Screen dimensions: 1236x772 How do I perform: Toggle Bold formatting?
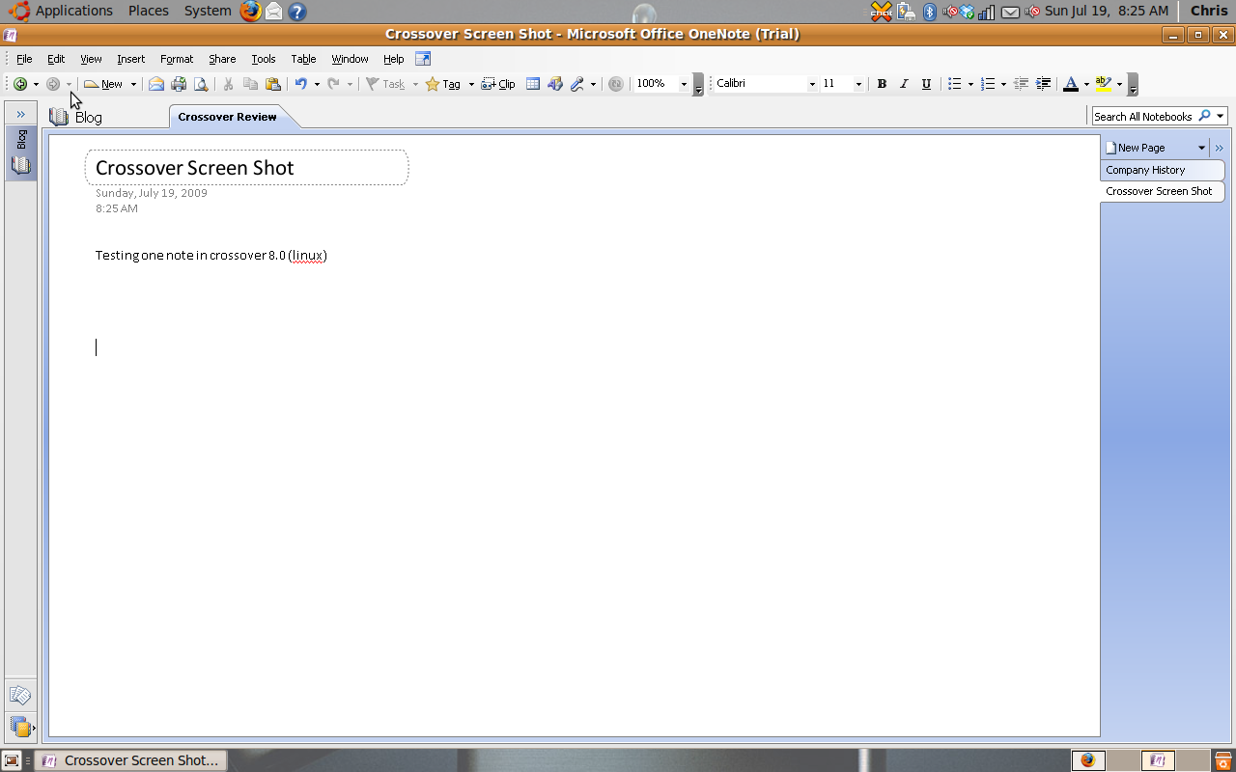882,84
